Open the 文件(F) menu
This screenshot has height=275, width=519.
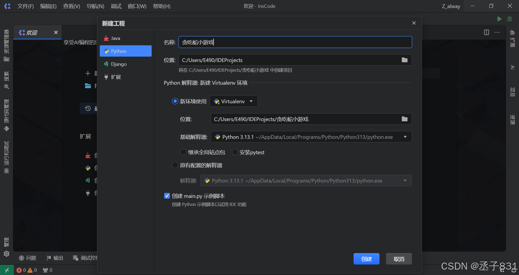click(x=25, y=6)
